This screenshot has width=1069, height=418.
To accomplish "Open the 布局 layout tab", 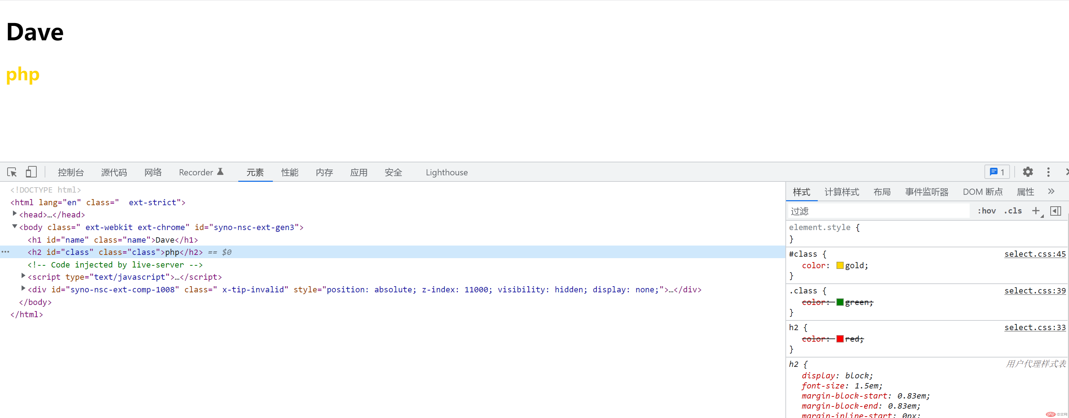I will 882,192.
